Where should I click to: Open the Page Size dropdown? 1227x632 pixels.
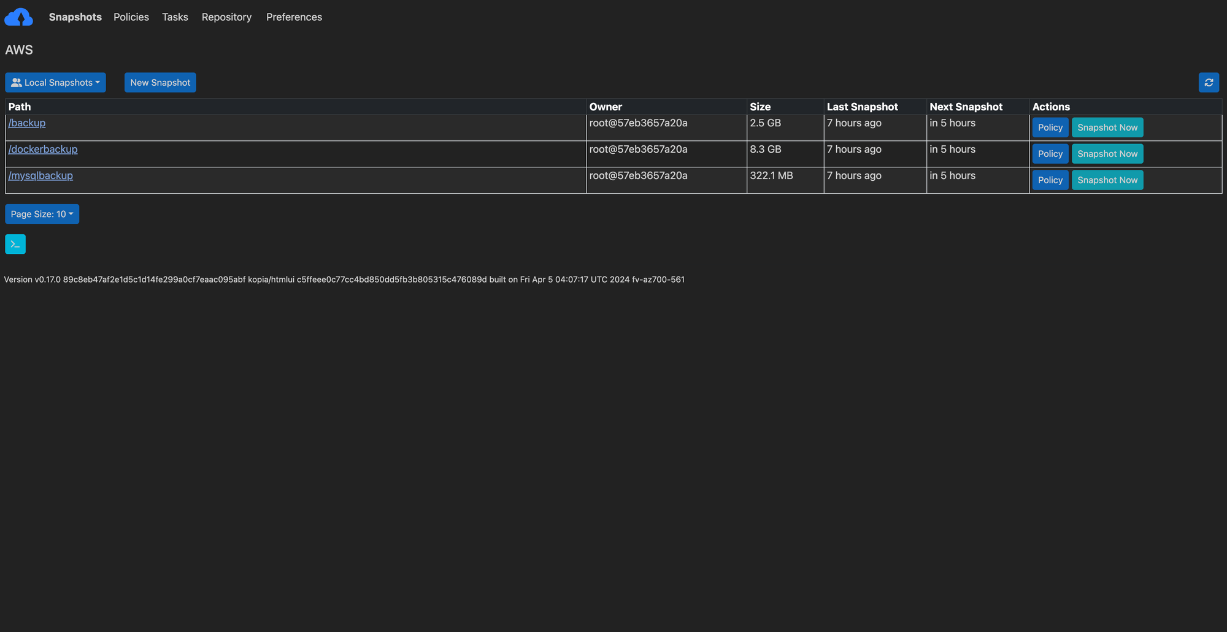click(x=42, y=214)
